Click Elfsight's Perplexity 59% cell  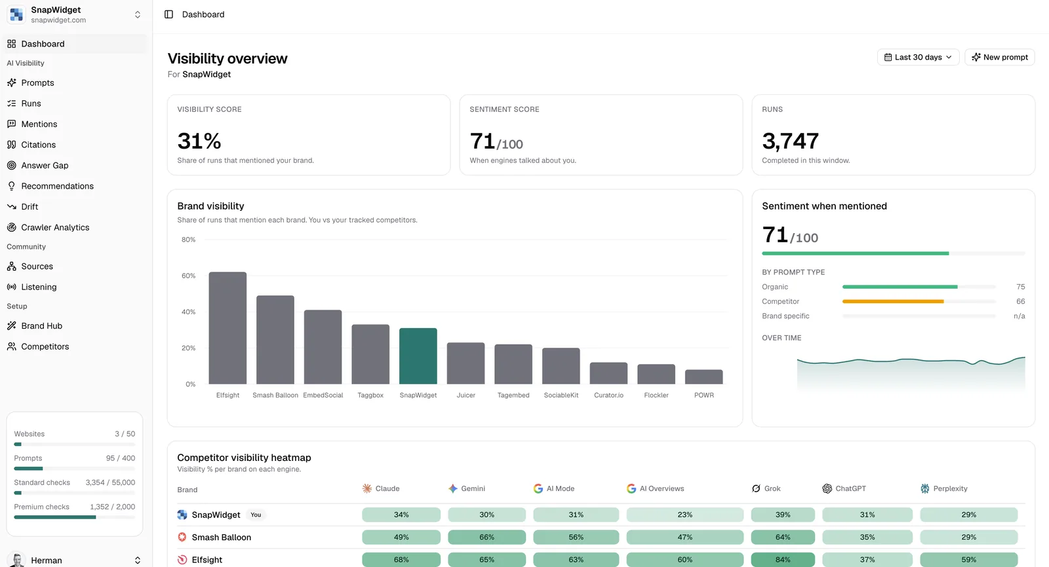[x=969, y=560]
